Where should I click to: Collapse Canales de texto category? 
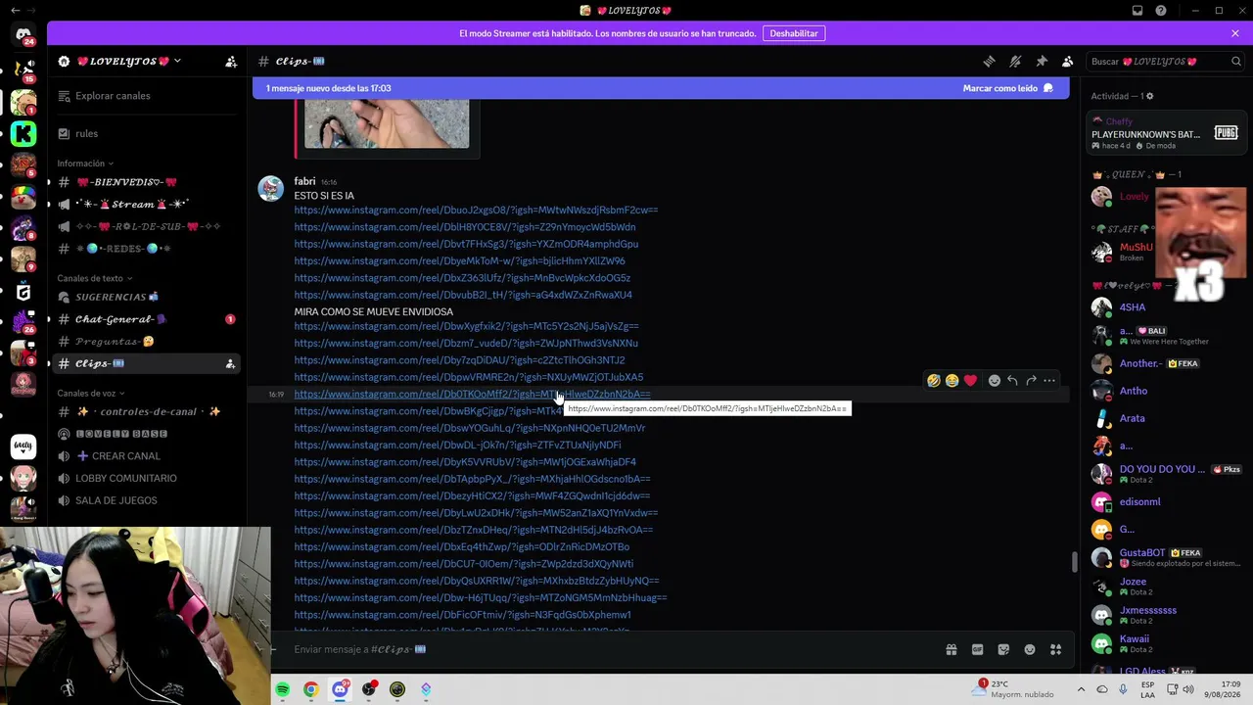(94, 278)
